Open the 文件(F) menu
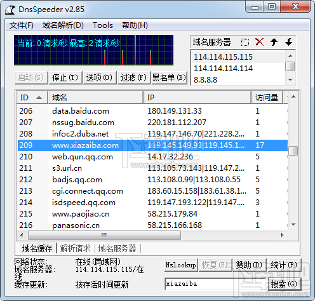 21,25
